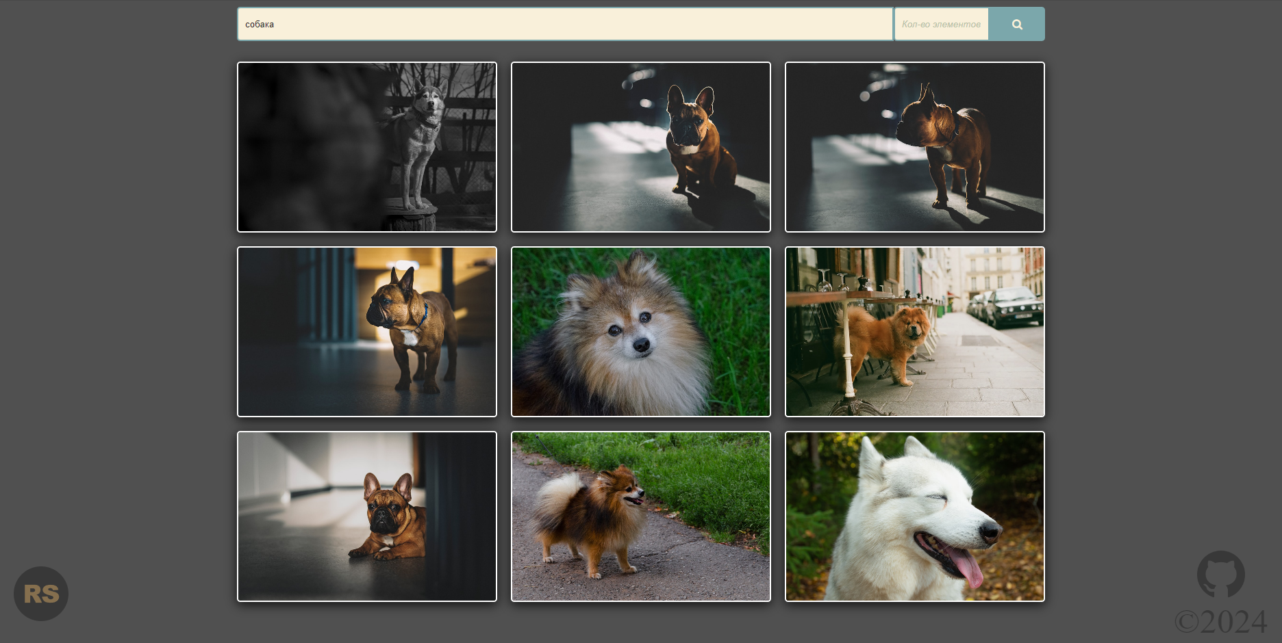Open the lying French bulldog photo
Image resolution: width=1282 pixels, height=643 pixels.
[367, 516]
